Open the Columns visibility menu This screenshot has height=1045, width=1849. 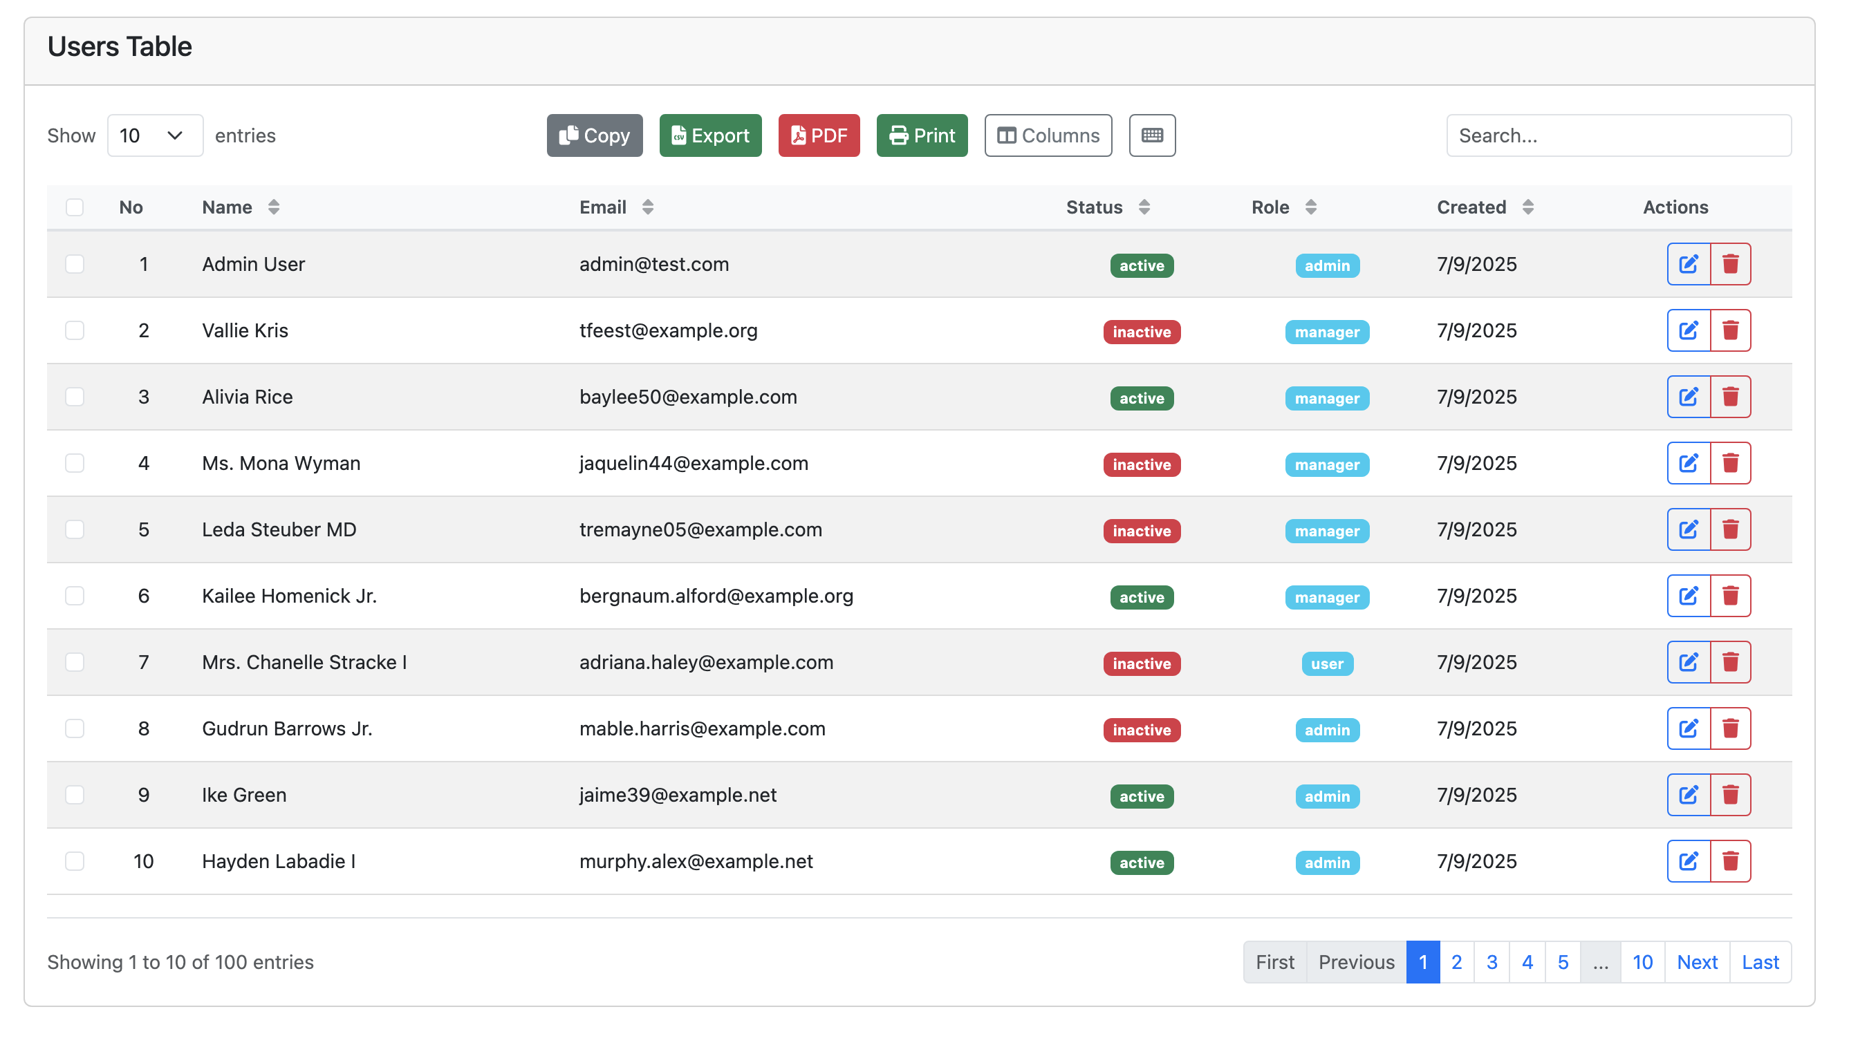click(x=1048, y=135)
